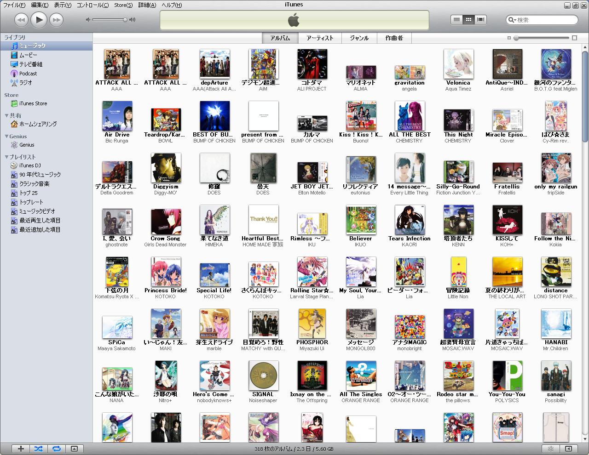Switch to list view icon

coord(456,20)
